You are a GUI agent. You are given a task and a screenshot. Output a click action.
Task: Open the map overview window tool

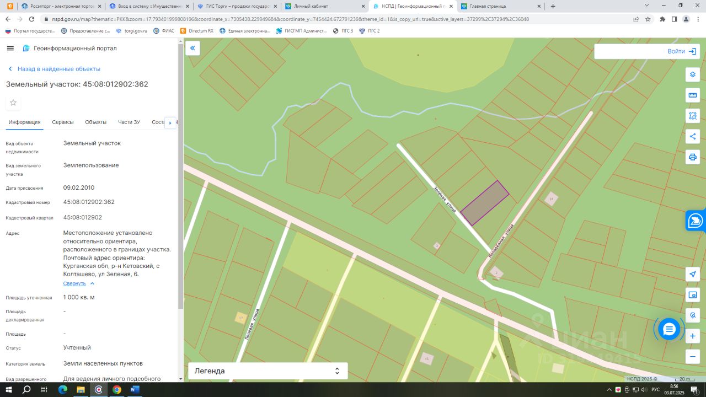tap(693, 295)
